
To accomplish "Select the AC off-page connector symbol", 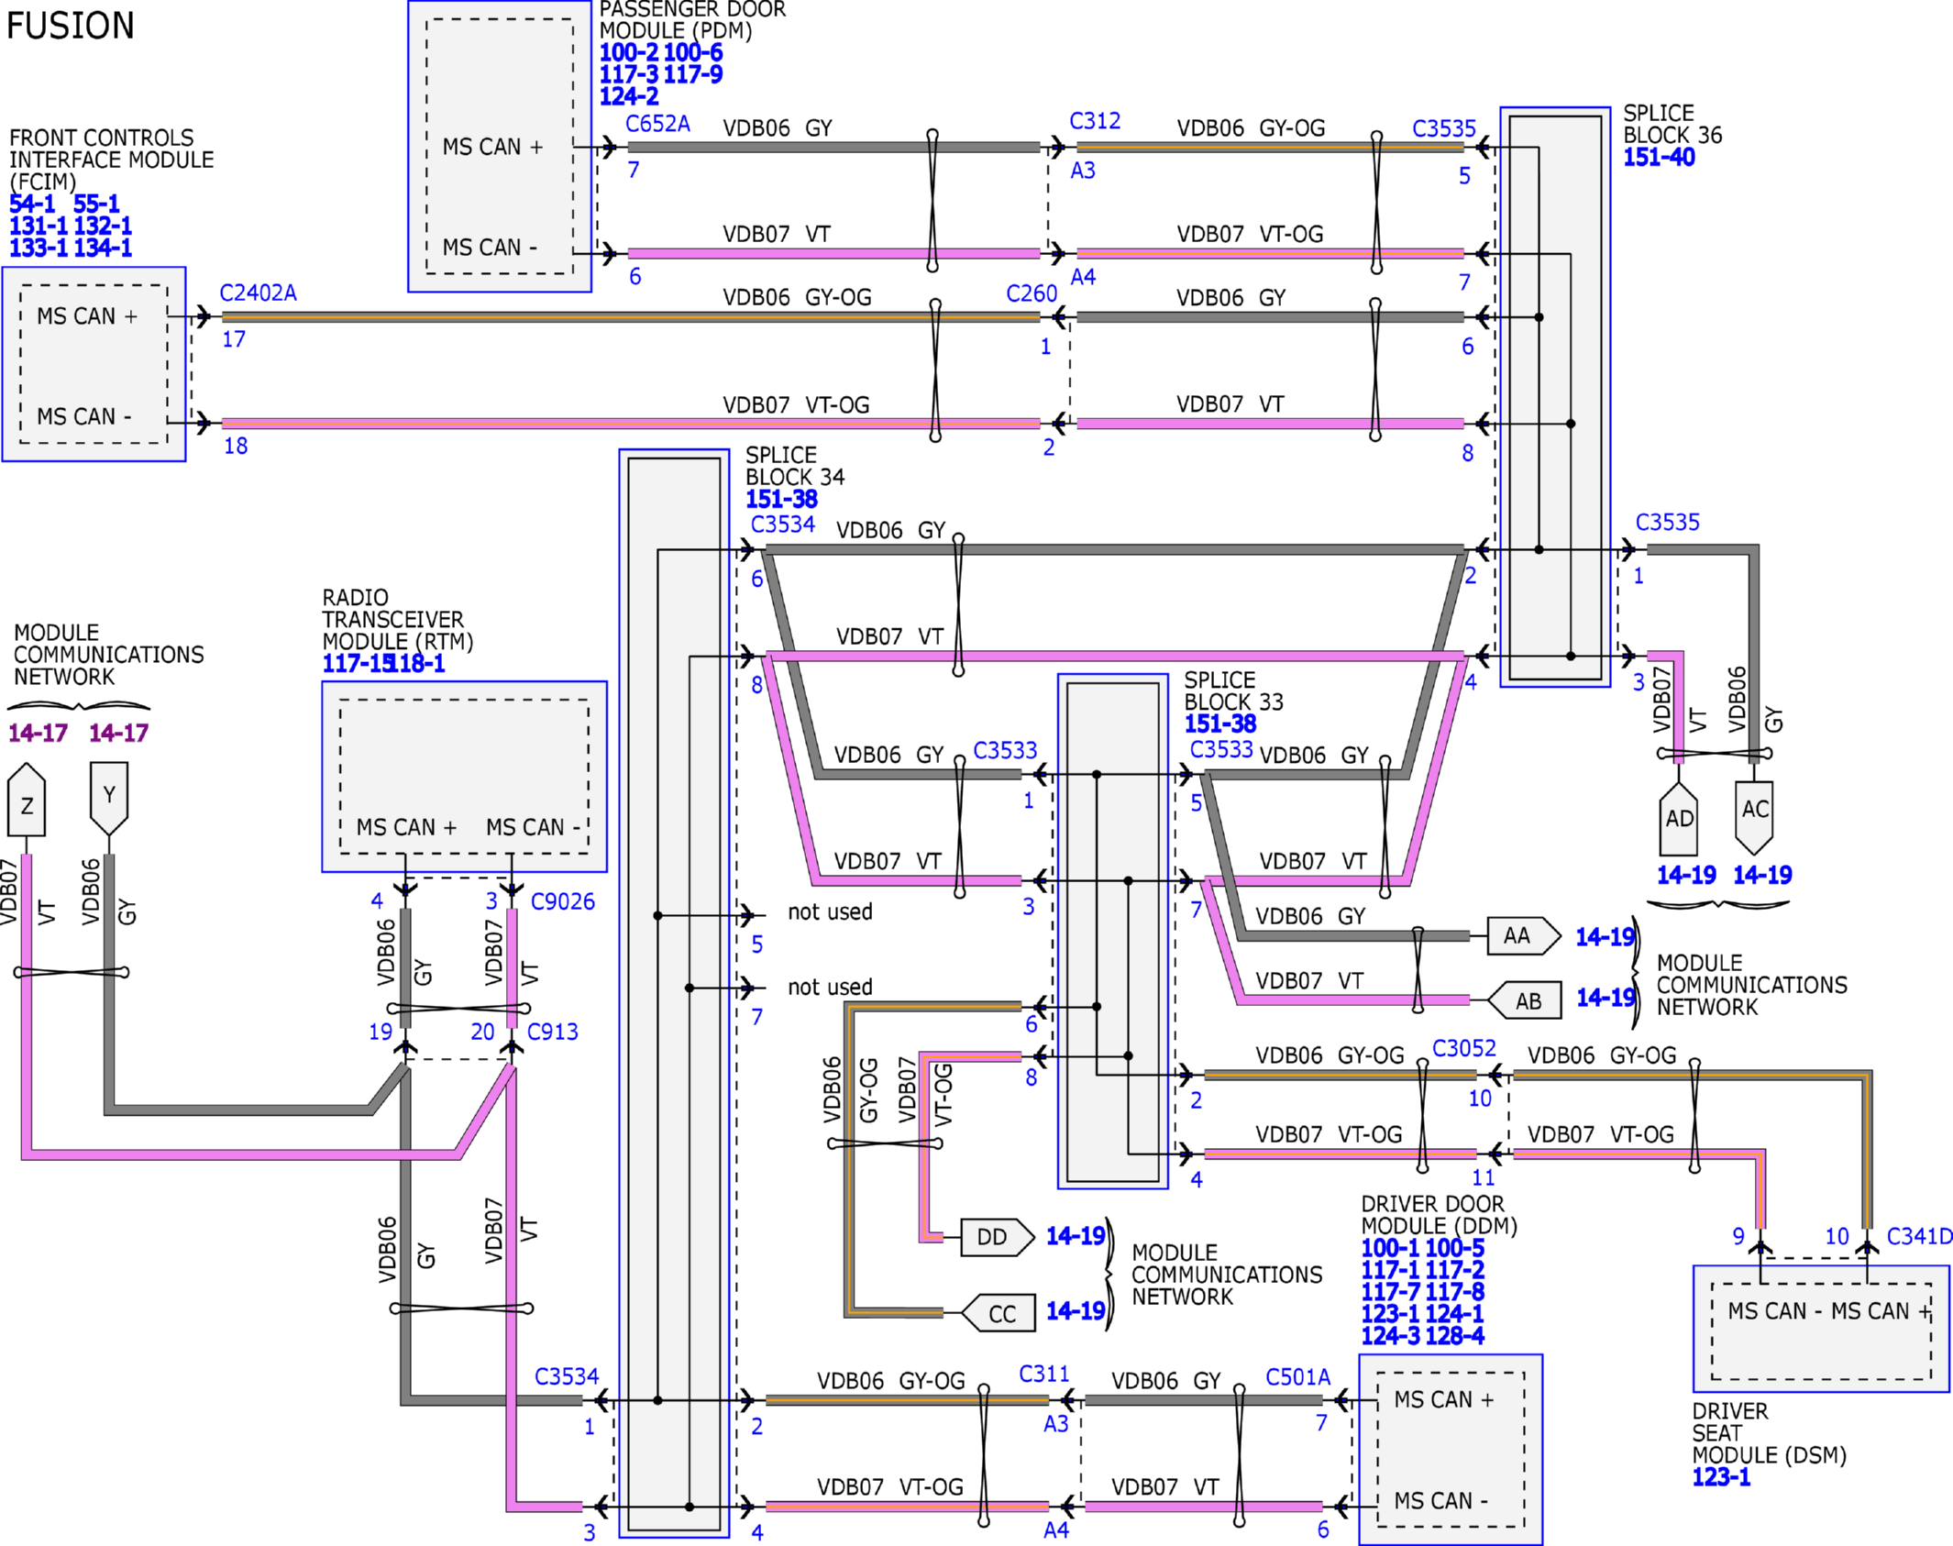I will click(x=1754, y=817).
